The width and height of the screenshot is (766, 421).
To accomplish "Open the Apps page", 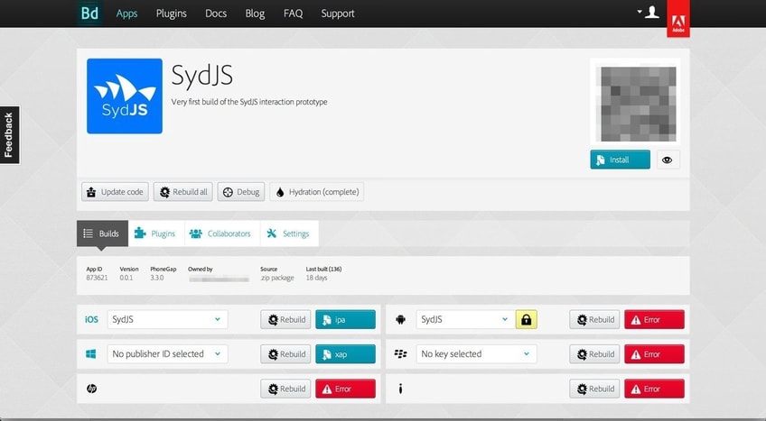I will tap(126, 14).
